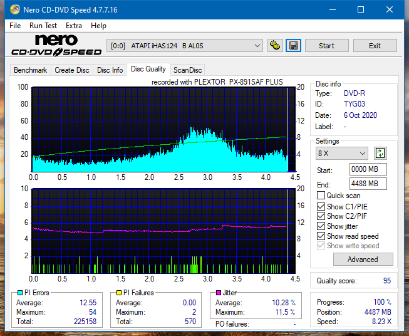
Task: Toggle the Quick scan checkbox
Action: coord(321,196)
